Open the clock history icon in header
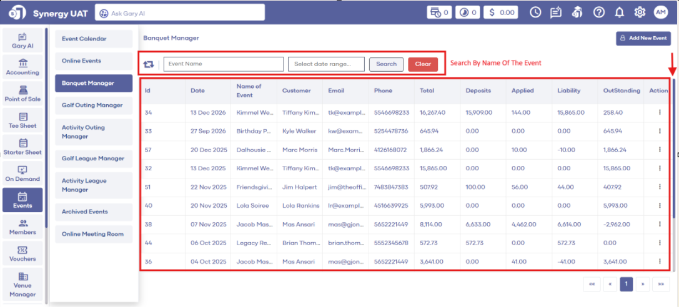The width and height of the screenshot is (679, 307). click(x=535, y=12)
